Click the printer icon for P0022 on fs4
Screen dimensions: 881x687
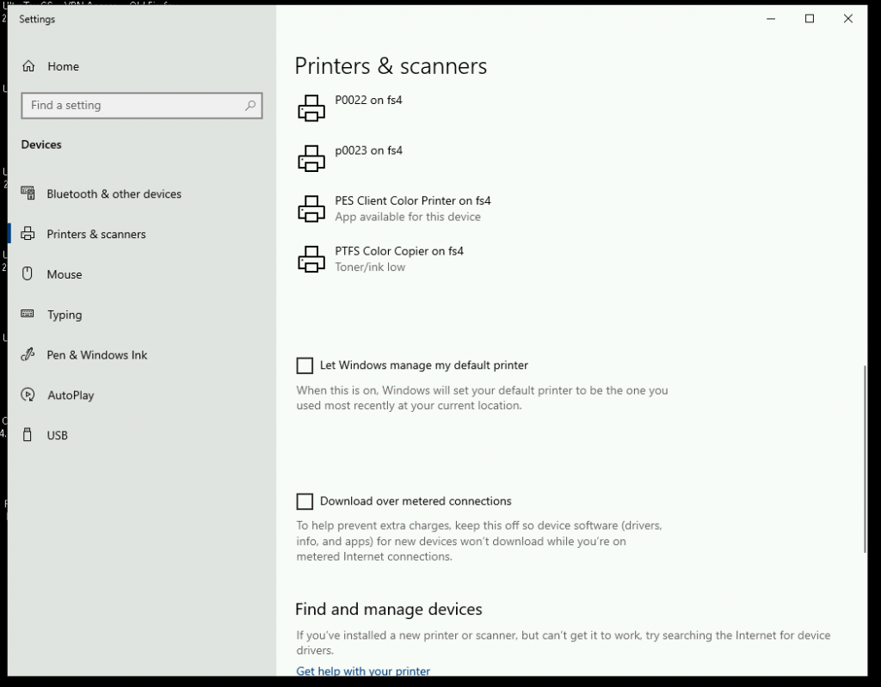point(311,107)
